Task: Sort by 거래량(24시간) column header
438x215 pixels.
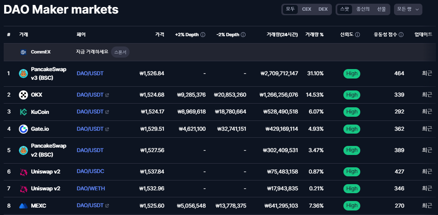Action: [282, 35]
